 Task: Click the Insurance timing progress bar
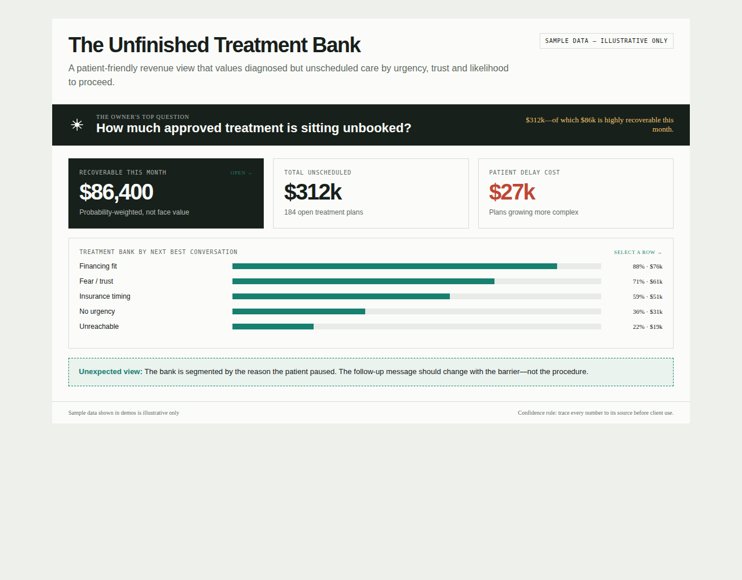click(x=417, y=296)
